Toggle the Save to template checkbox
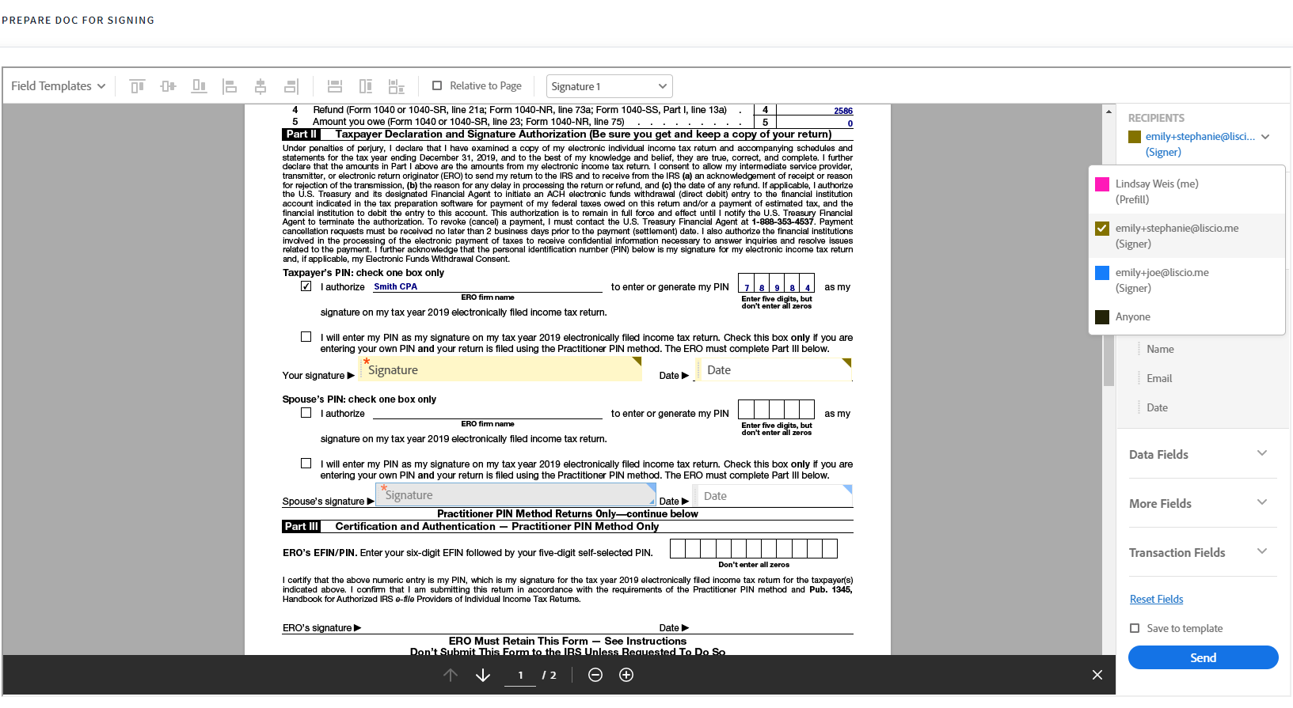1293x708 pixels. (x=1135, y=628)
